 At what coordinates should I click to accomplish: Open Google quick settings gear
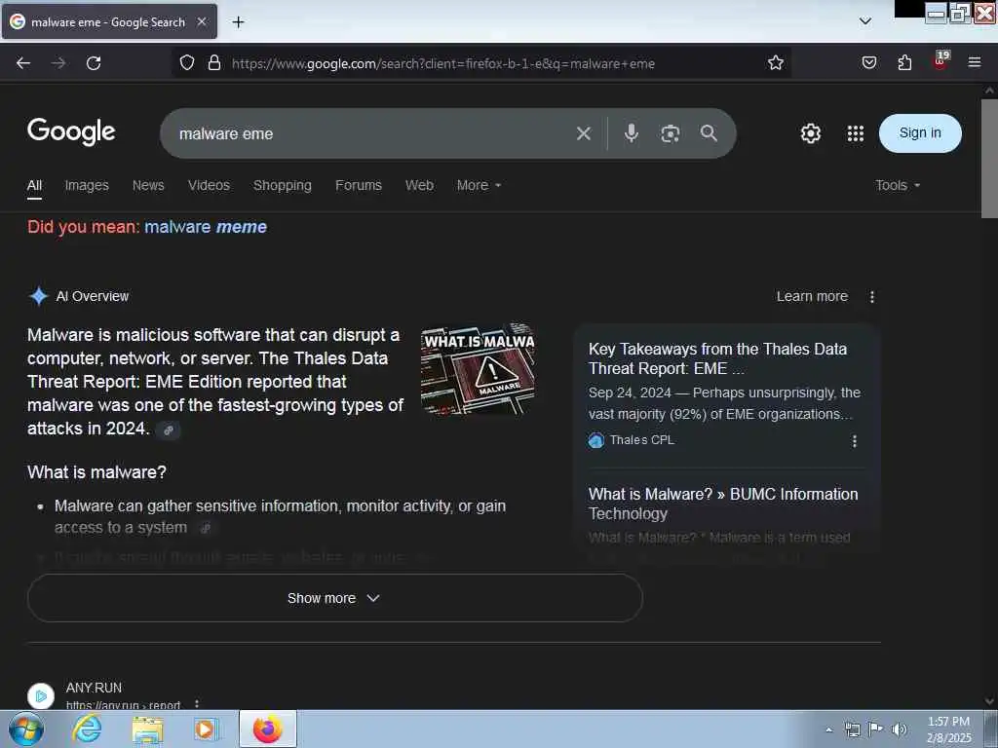click(x=810, y=133)
